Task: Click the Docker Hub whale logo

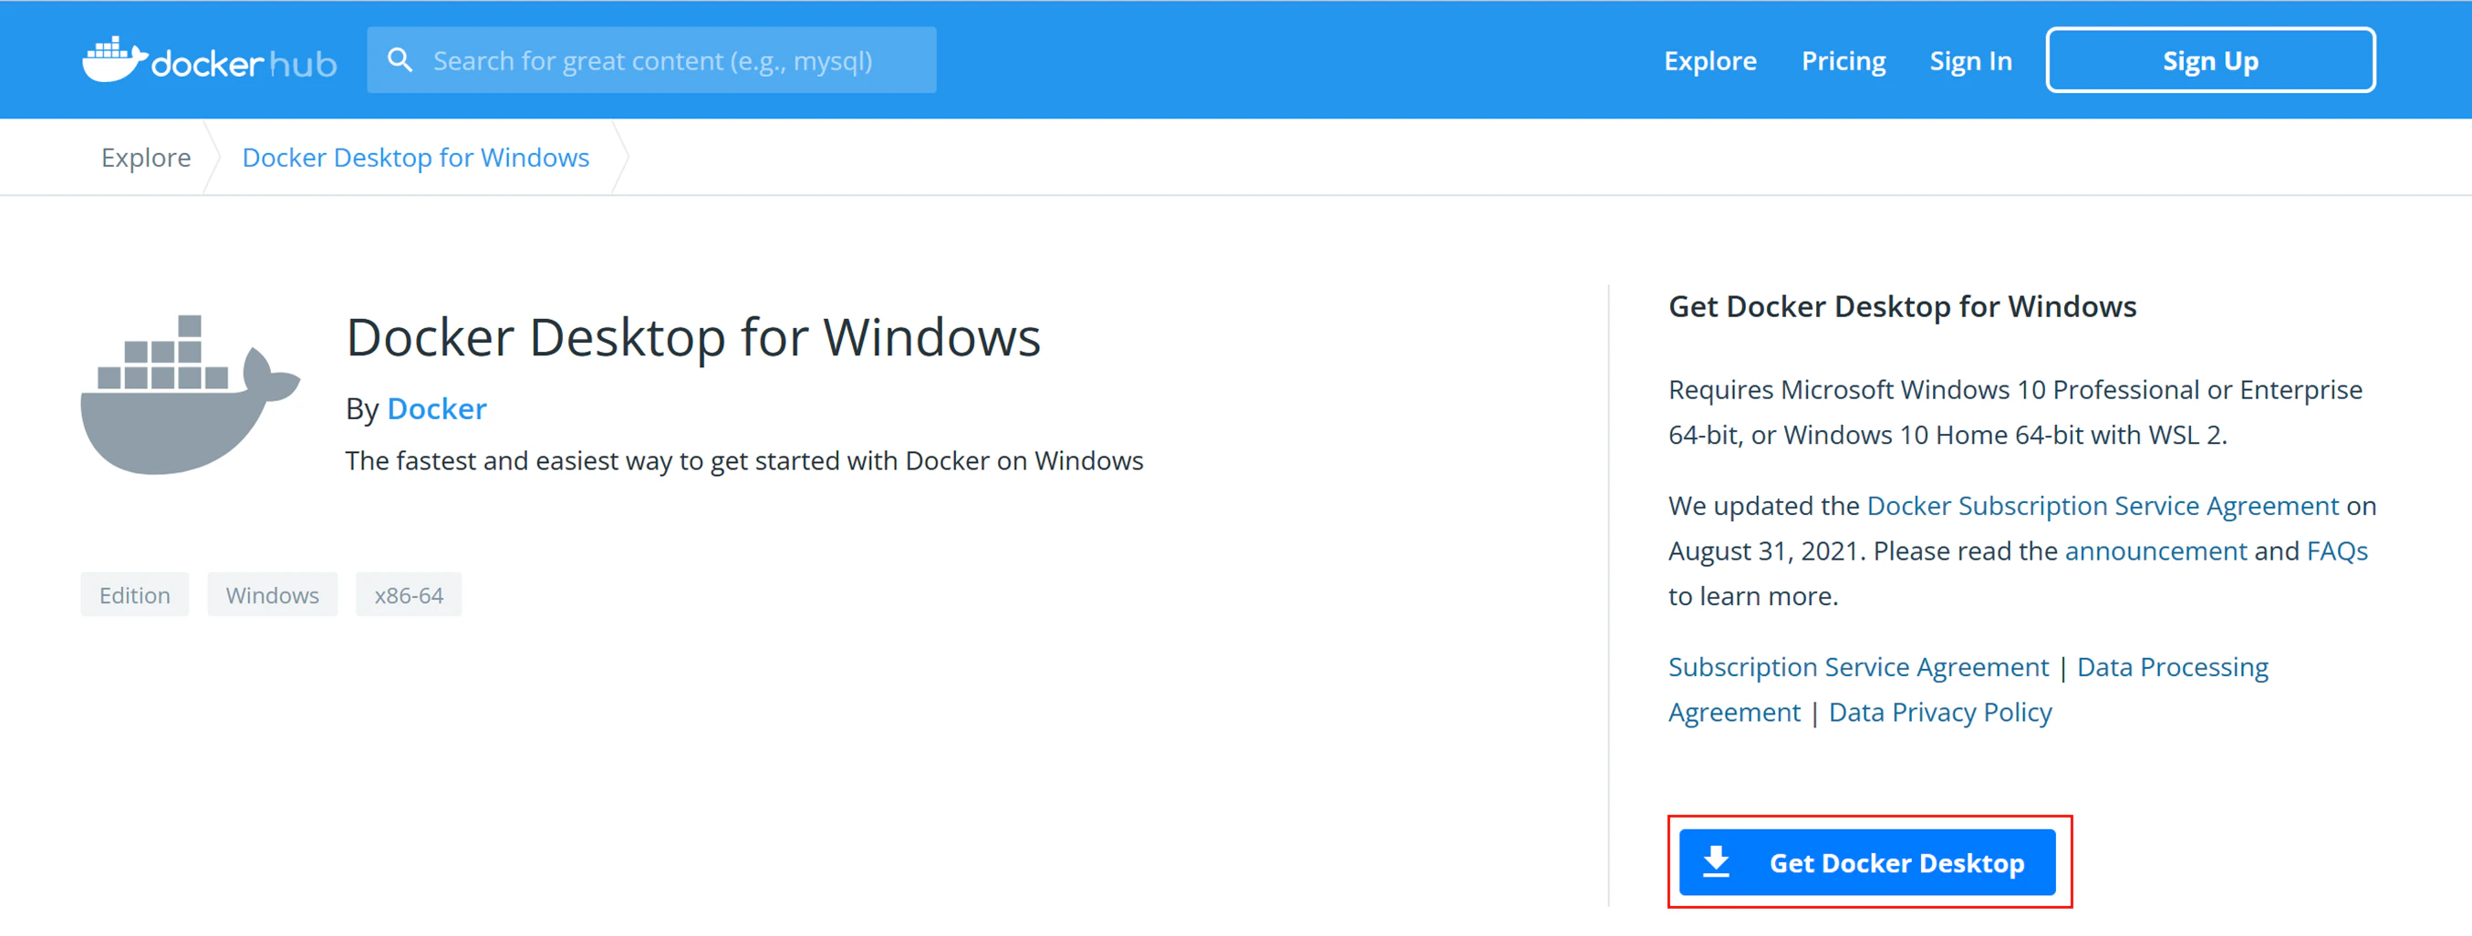Action: tap(209, 60)
